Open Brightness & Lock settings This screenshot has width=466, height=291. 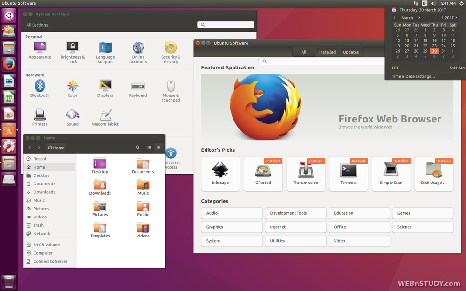point(73,53)
